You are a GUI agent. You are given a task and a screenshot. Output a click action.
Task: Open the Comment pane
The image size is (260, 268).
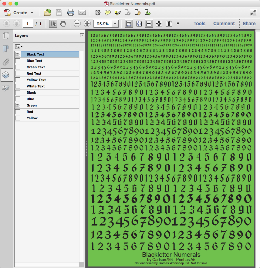pyautogui.click(x=224, y=24)
